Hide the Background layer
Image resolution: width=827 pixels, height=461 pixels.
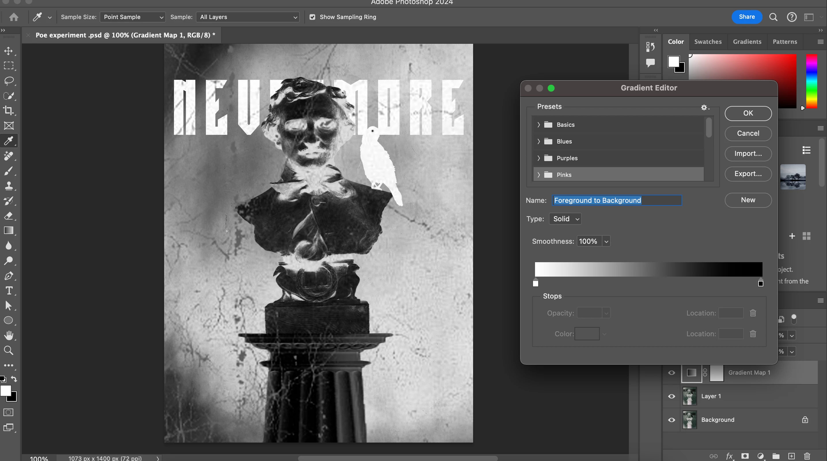click(671, 420)
